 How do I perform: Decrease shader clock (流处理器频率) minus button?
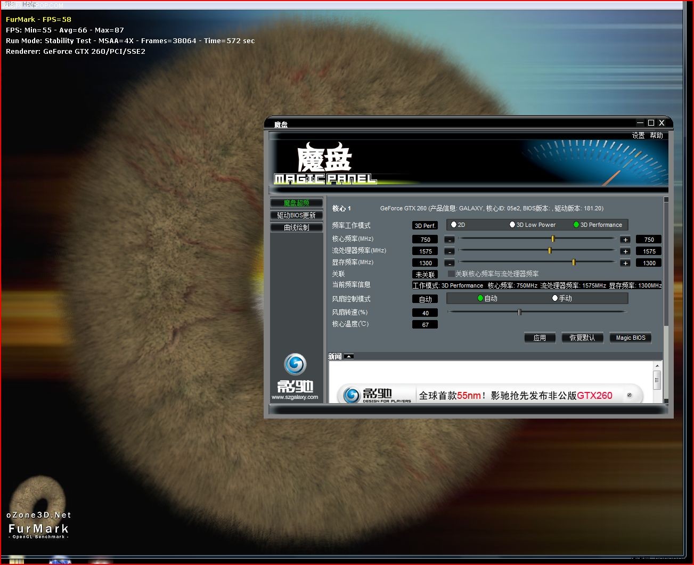[450, 251]
